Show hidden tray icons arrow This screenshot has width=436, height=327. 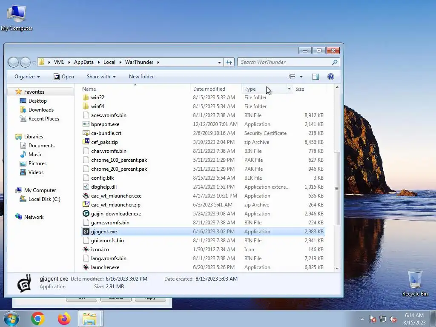point(362,319)
